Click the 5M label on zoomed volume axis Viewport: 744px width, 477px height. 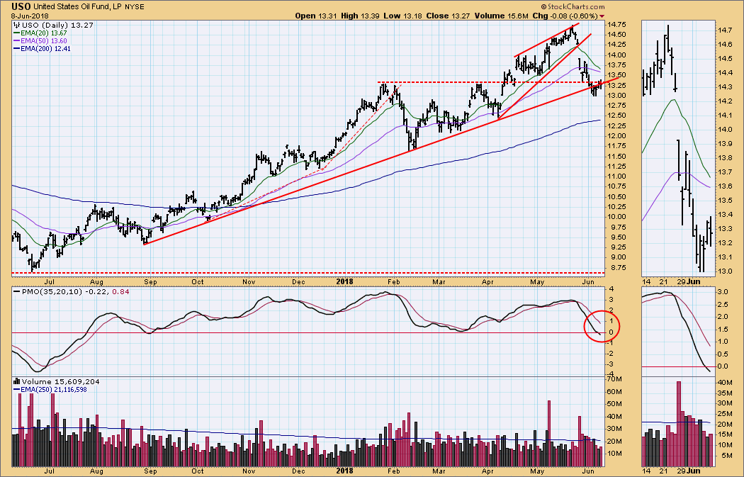tap(727, 456)
